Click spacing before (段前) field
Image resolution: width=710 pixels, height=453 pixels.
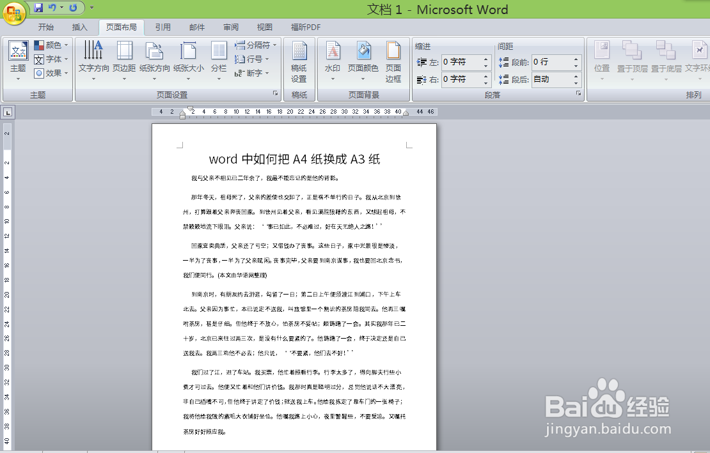552,62
